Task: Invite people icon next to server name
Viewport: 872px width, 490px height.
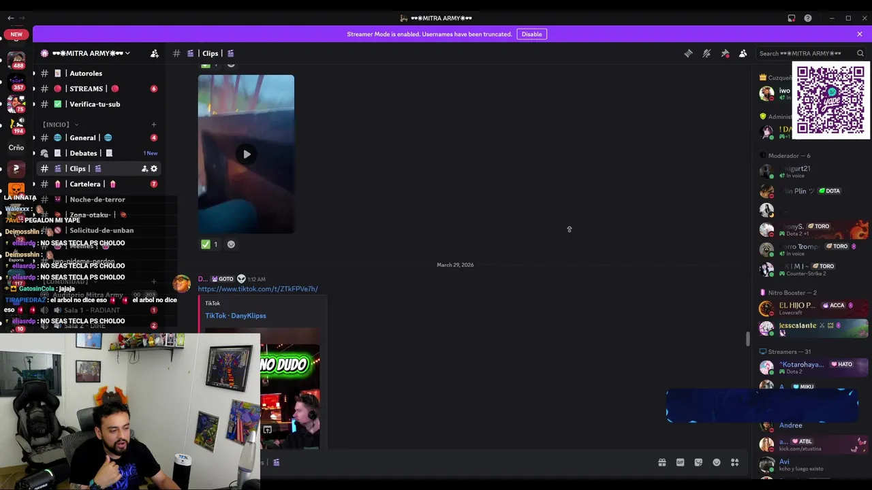Action: (155, 53)
